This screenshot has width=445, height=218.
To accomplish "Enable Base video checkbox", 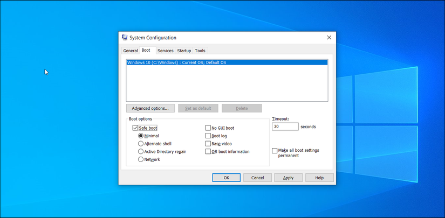I will (x=208, y=144).
